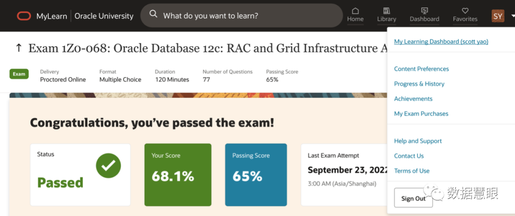The width and height of the screenshot is (515, 216).
Task: Click the back arrow beside exam title
Action: pos(19,48)
